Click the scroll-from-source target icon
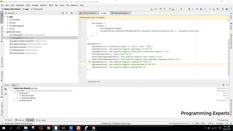The height and width of the screenshot is (131, 233). pos(63,13)
